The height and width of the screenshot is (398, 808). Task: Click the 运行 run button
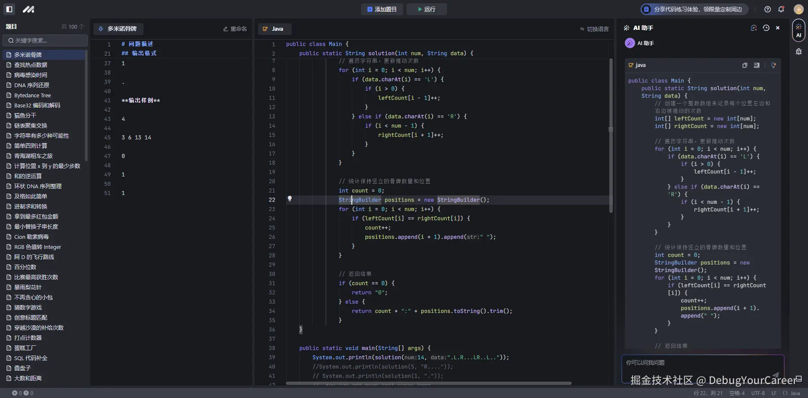coord(426,9)
